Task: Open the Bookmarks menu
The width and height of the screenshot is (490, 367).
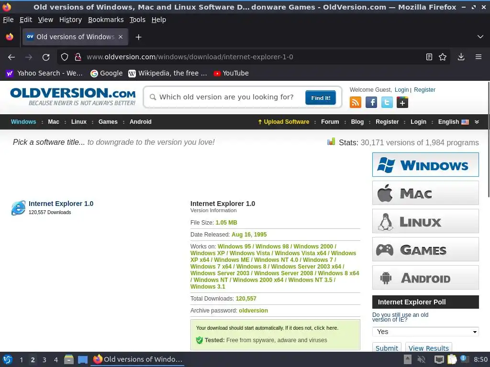Action: (106, 20)
